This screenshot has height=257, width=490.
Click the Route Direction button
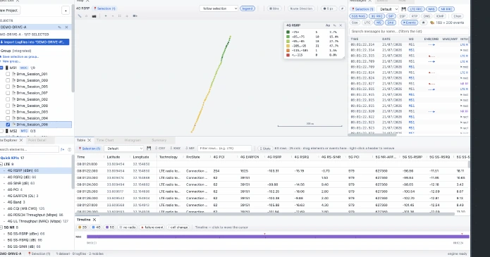tap(301, 8)
